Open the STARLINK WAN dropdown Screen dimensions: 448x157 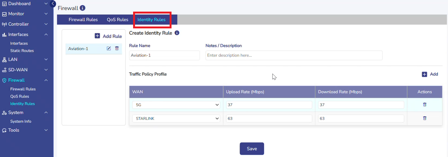click(x=176, y=119)
